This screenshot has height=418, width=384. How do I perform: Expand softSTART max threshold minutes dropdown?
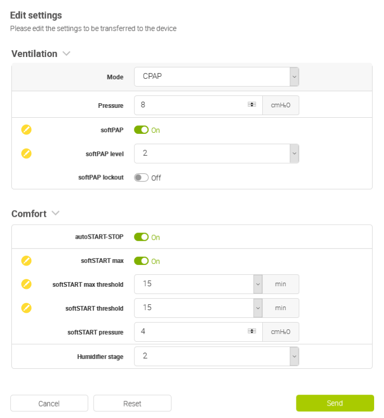tap(258, 284)
